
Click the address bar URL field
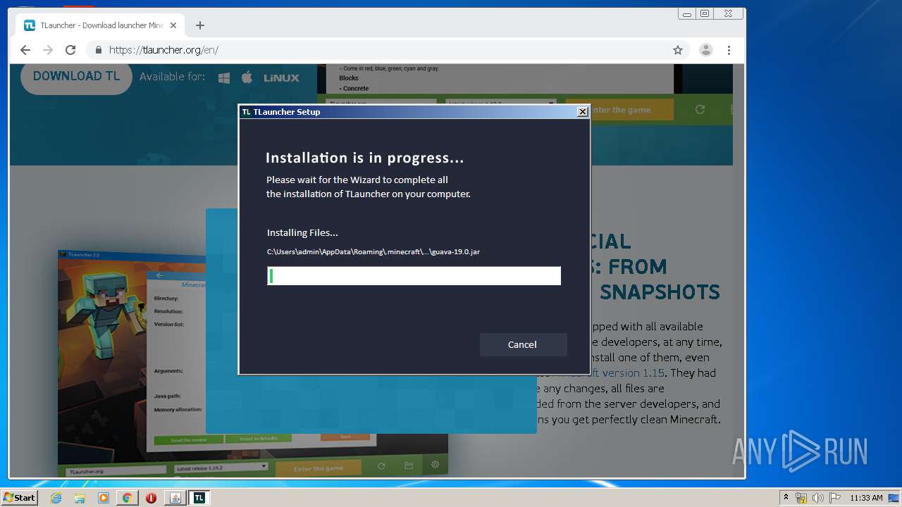click(x=388, y=50)
